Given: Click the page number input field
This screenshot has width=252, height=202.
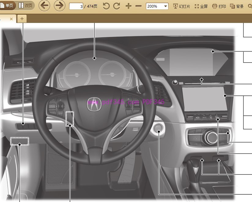Looking at the screenshot, I should point(76,6).
